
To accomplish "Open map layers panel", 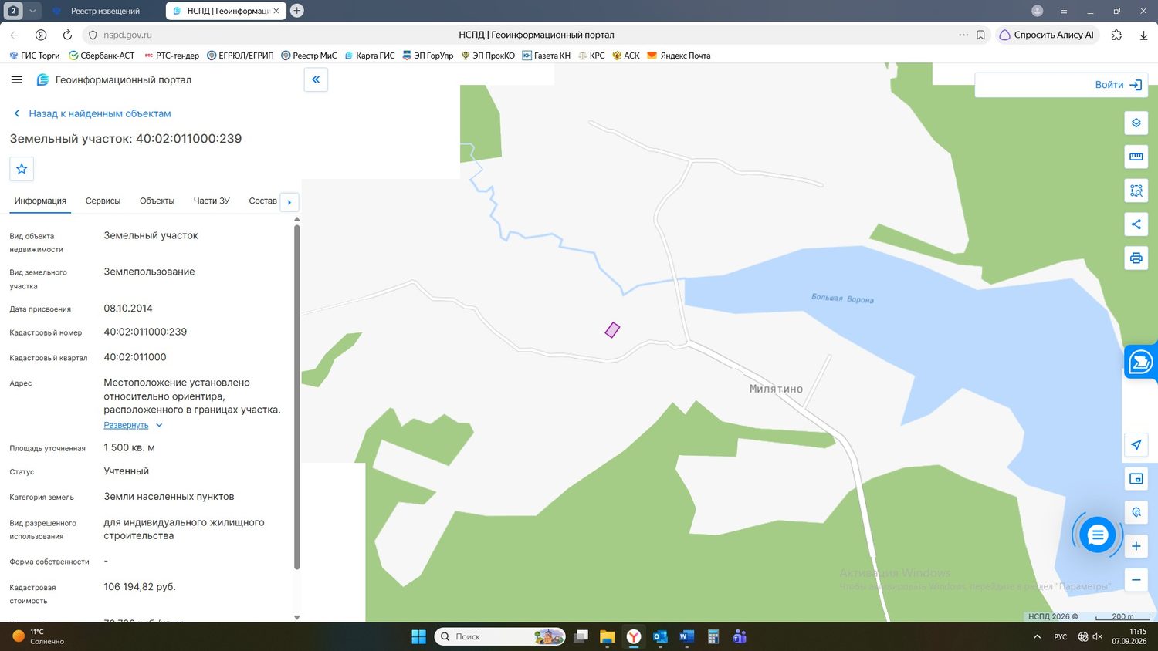I will (1136, 123).
